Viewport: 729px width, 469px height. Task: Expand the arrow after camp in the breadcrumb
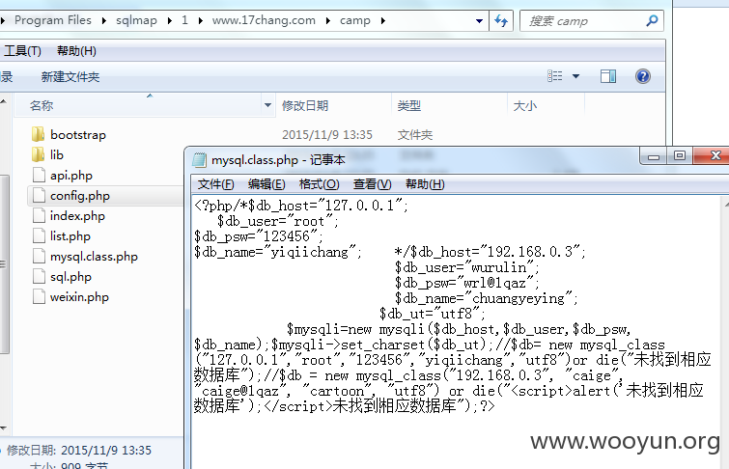tap(382, 20)
